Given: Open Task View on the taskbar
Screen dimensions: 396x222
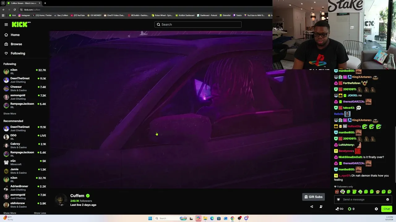Looking at the screenshot, I should [191, 218].
